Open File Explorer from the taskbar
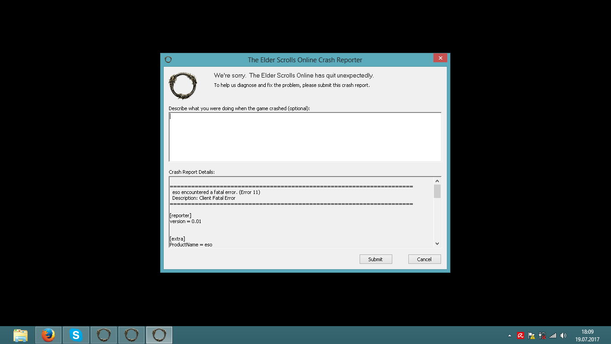 point(21,335)
